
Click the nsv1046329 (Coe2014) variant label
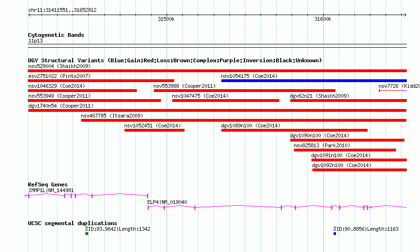[x=57, y=86]
